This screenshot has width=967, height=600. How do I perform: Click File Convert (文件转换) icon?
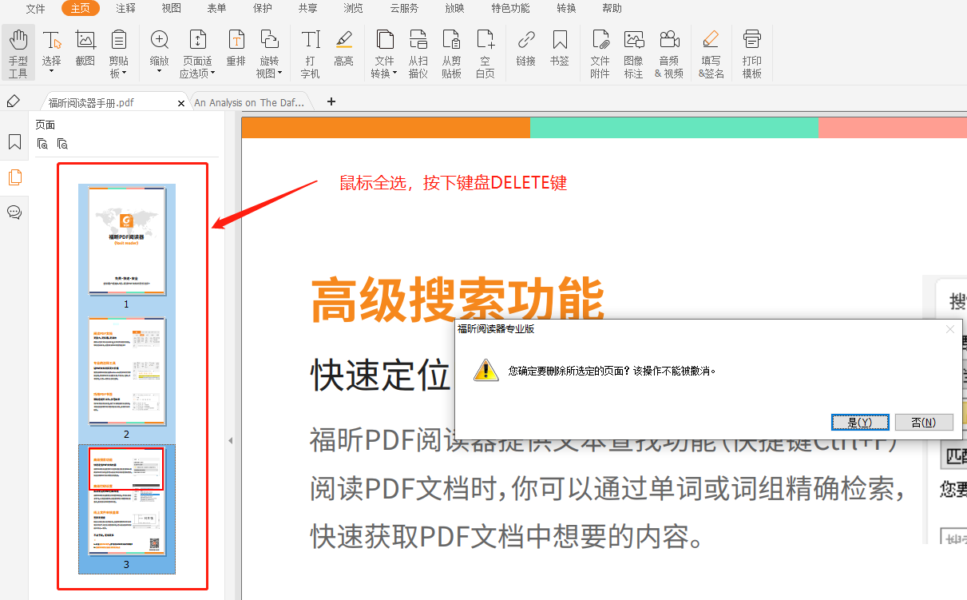(385, 40)
